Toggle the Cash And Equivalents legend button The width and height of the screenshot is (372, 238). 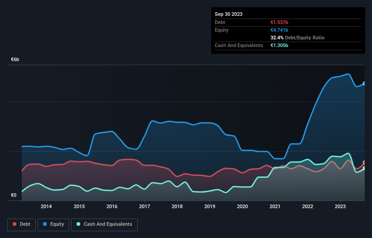104,224
